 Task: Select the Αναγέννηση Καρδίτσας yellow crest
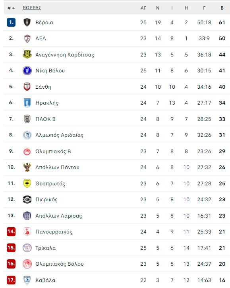[27, 54]
